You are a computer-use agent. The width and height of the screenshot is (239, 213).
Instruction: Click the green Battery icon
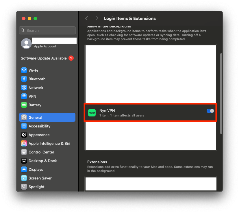click(x=24, y=105)
